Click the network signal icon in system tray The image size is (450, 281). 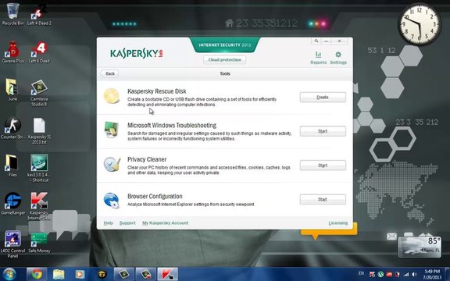tap(406, 275)
